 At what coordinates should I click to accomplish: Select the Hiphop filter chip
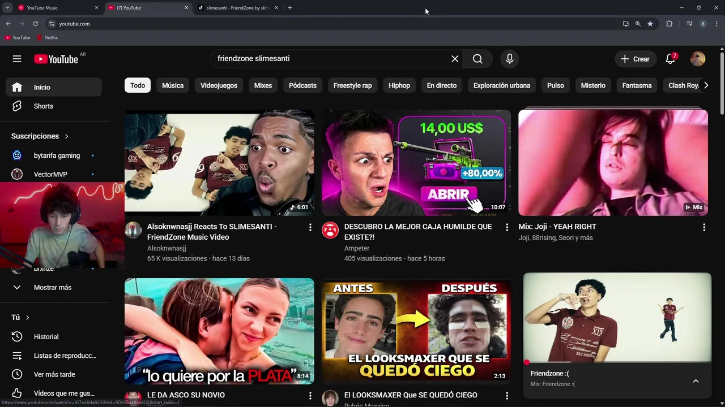tap(399, 85)
